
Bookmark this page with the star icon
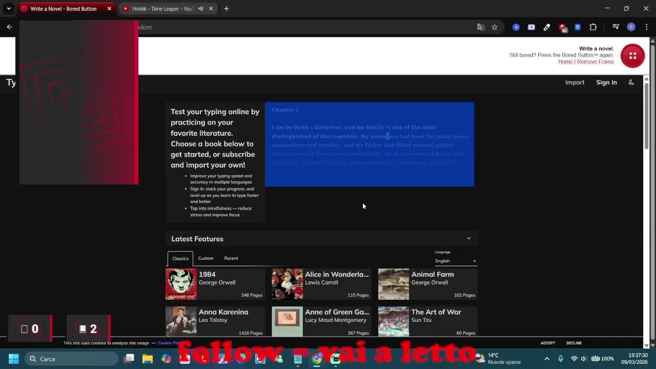(495, 27)
